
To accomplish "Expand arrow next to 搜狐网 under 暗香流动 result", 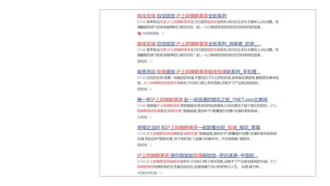I will click(151, 89).
